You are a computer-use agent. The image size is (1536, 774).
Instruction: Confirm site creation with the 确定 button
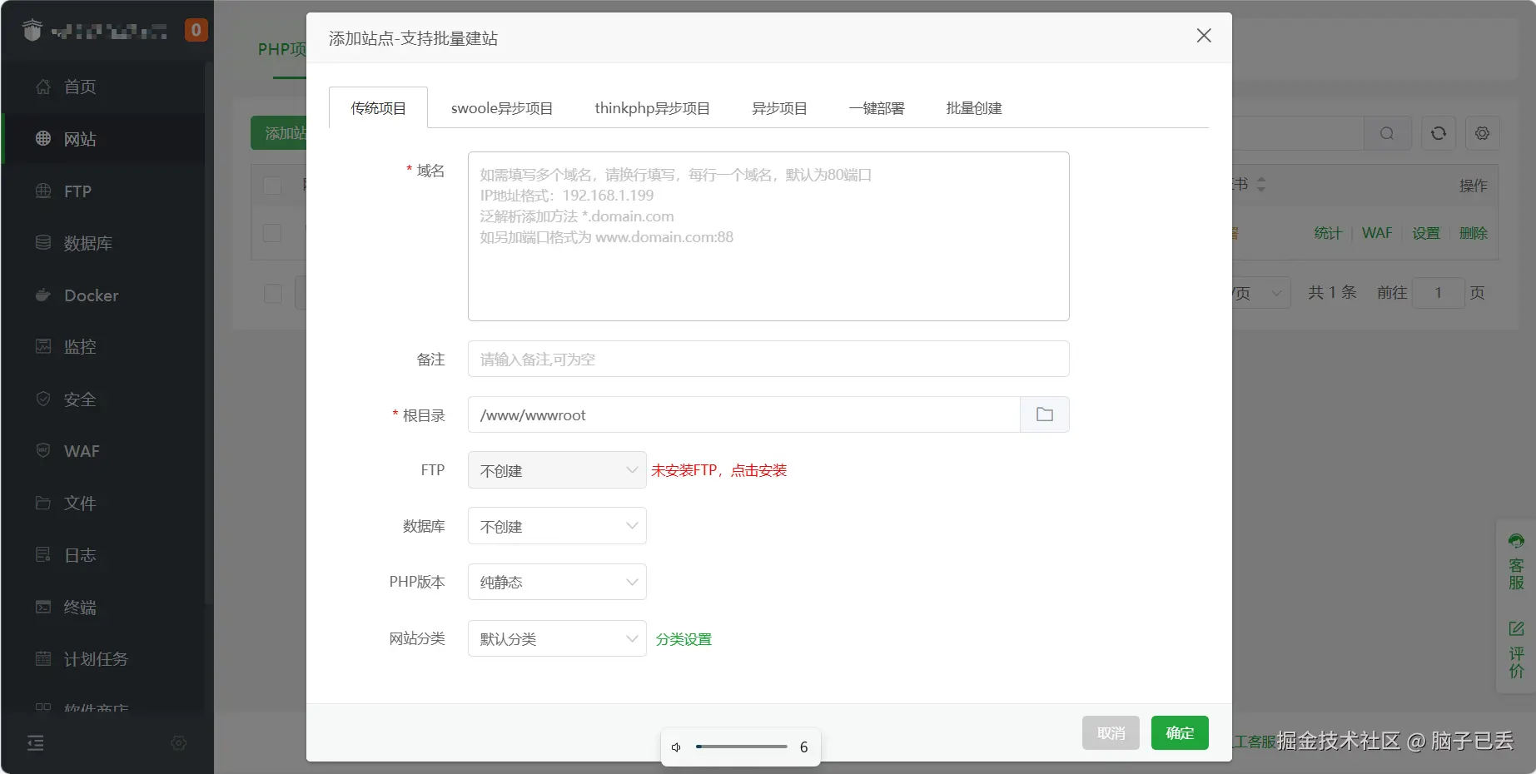[x=1179, y=732]
